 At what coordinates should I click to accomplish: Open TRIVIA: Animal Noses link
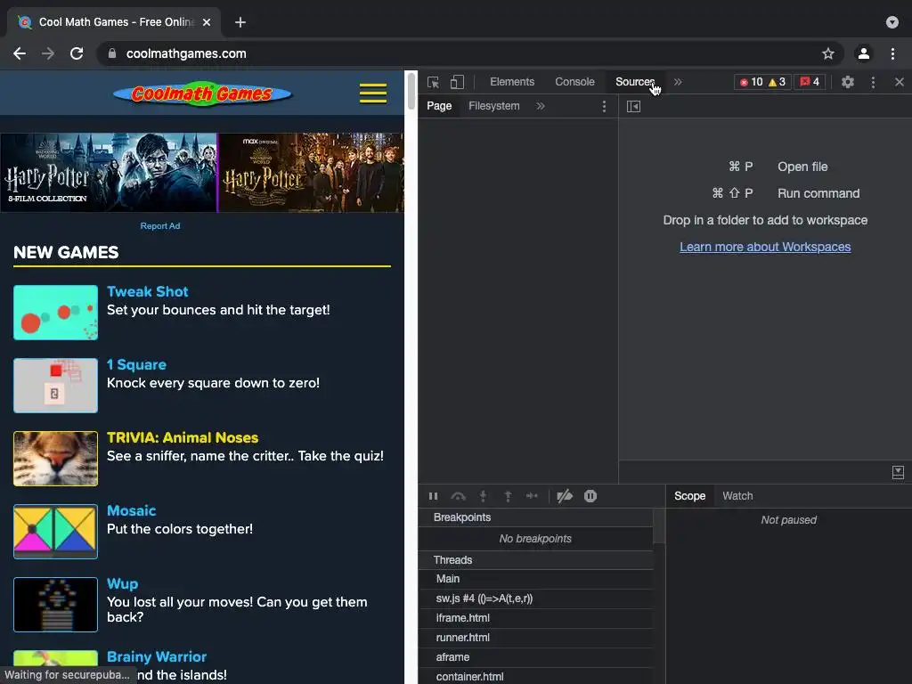[183, 437]
